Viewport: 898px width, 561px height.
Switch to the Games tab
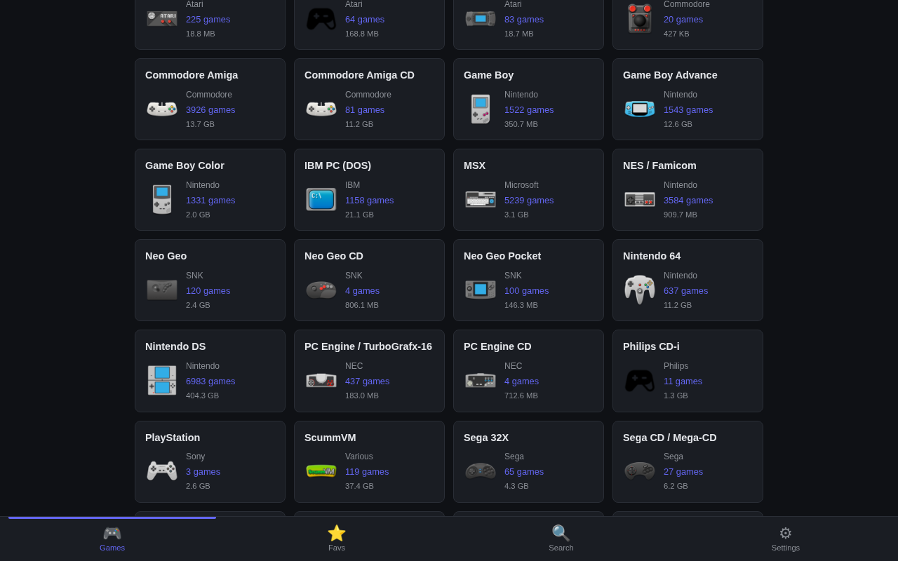point(112,539)
